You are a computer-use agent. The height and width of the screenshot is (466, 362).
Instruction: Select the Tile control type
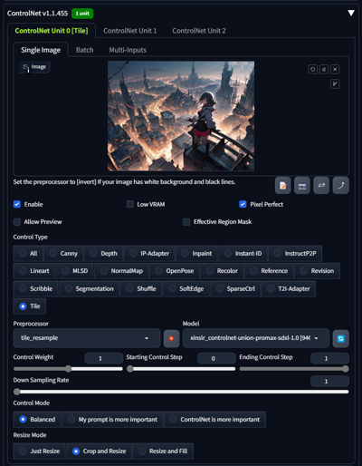pyautogui.click(x=30, y=306)
